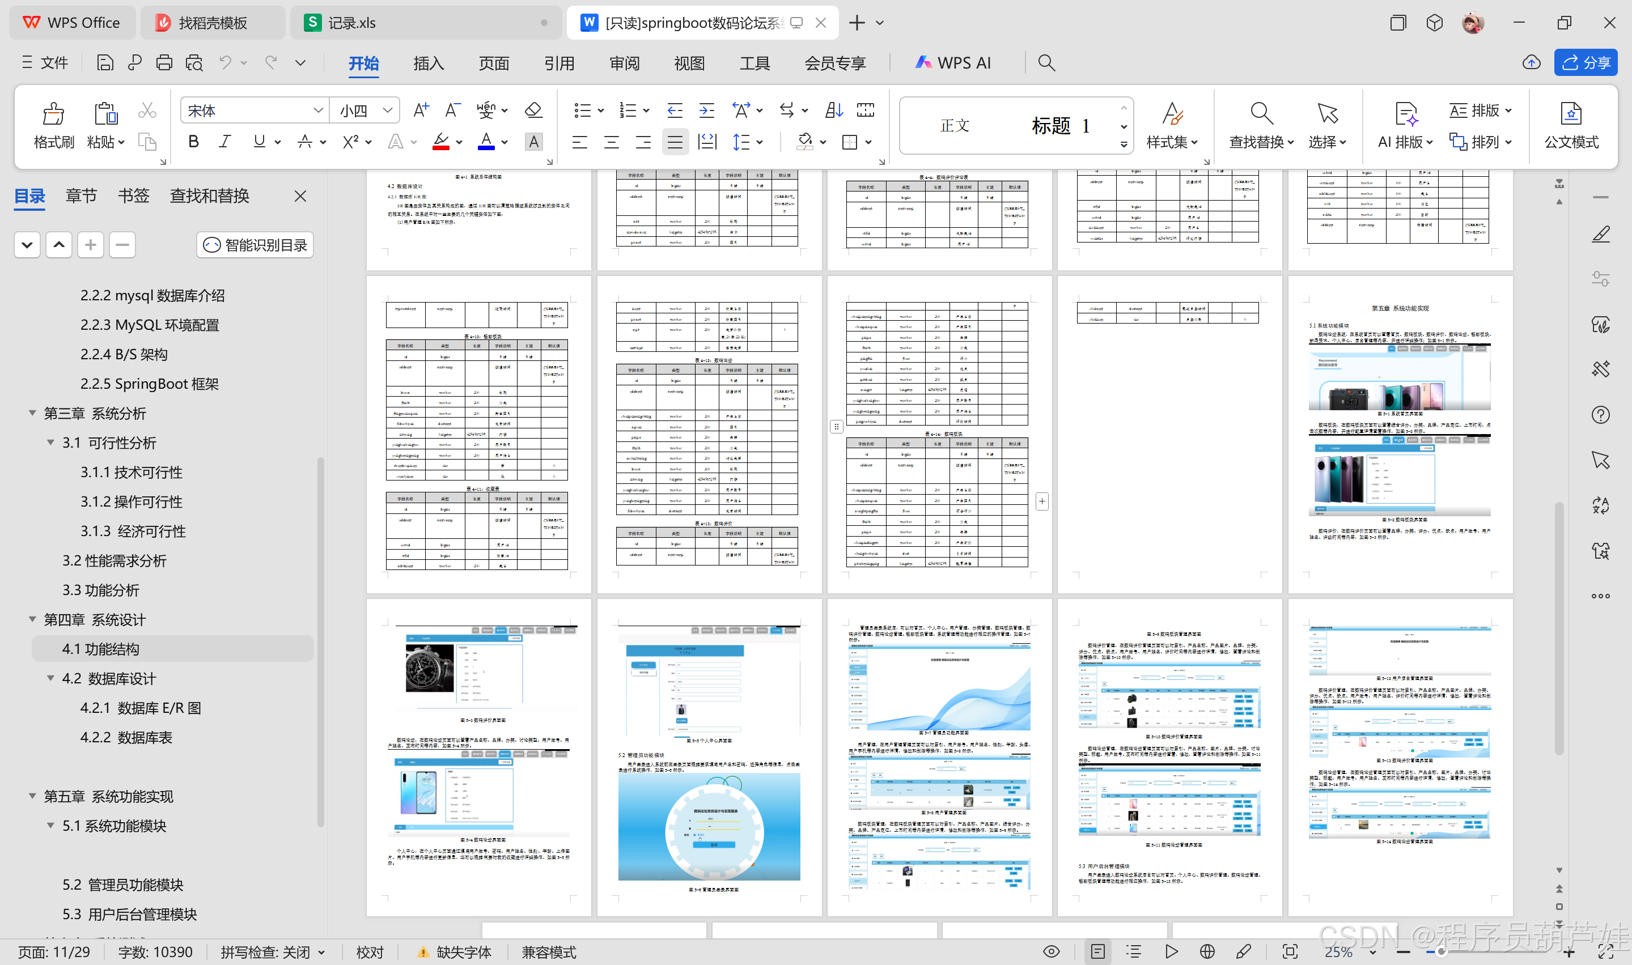
Task: Click the clear formatting eraser icon
Action: tap(533, 110)
